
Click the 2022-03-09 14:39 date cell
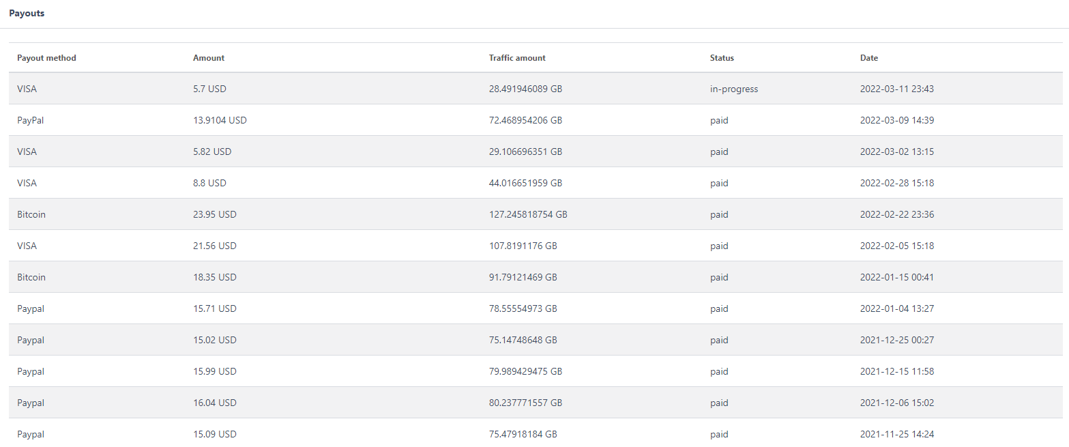pos(896,120)
